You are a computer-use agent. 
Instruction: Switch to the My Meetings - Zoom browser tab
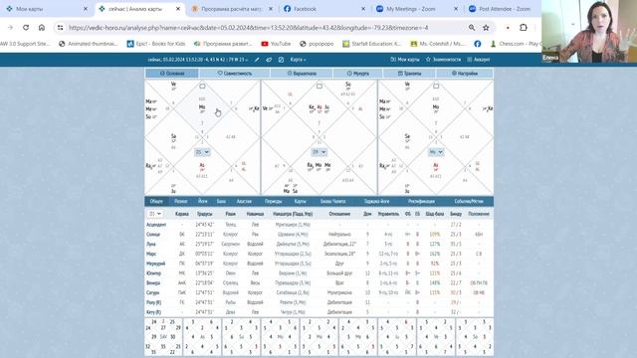coord(417,9)
